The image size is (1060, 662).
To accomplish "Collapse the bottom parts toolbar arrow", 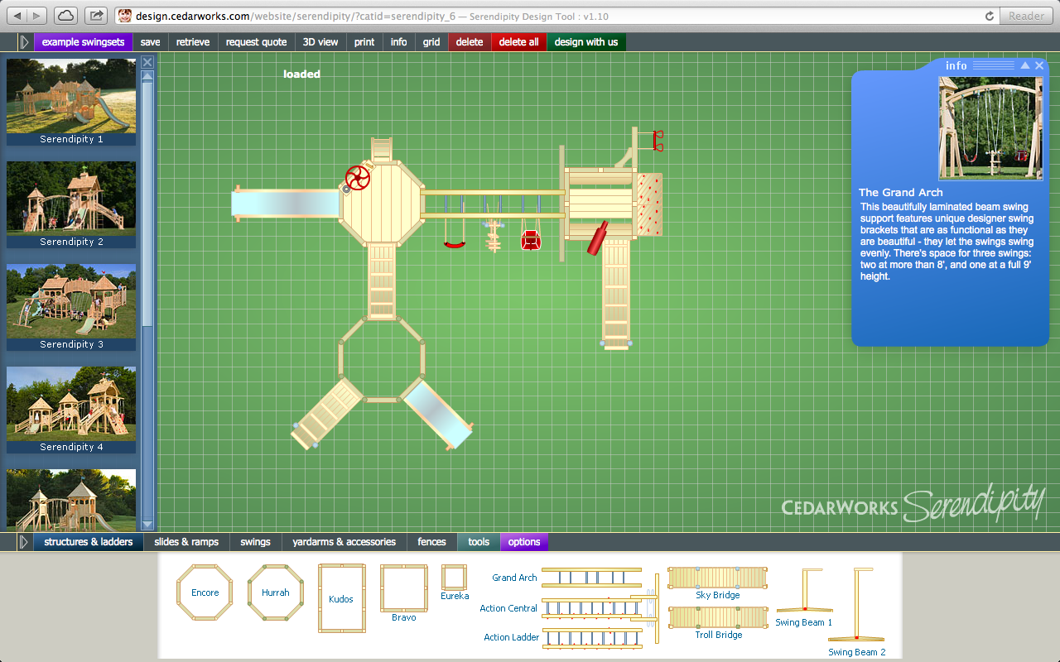I will (24, 542).
